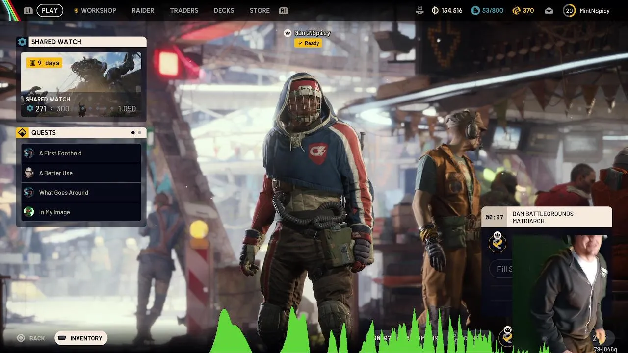Screen dimensions: 628x353
Task: Click the level 20 player badge
Action: (569, 10)
